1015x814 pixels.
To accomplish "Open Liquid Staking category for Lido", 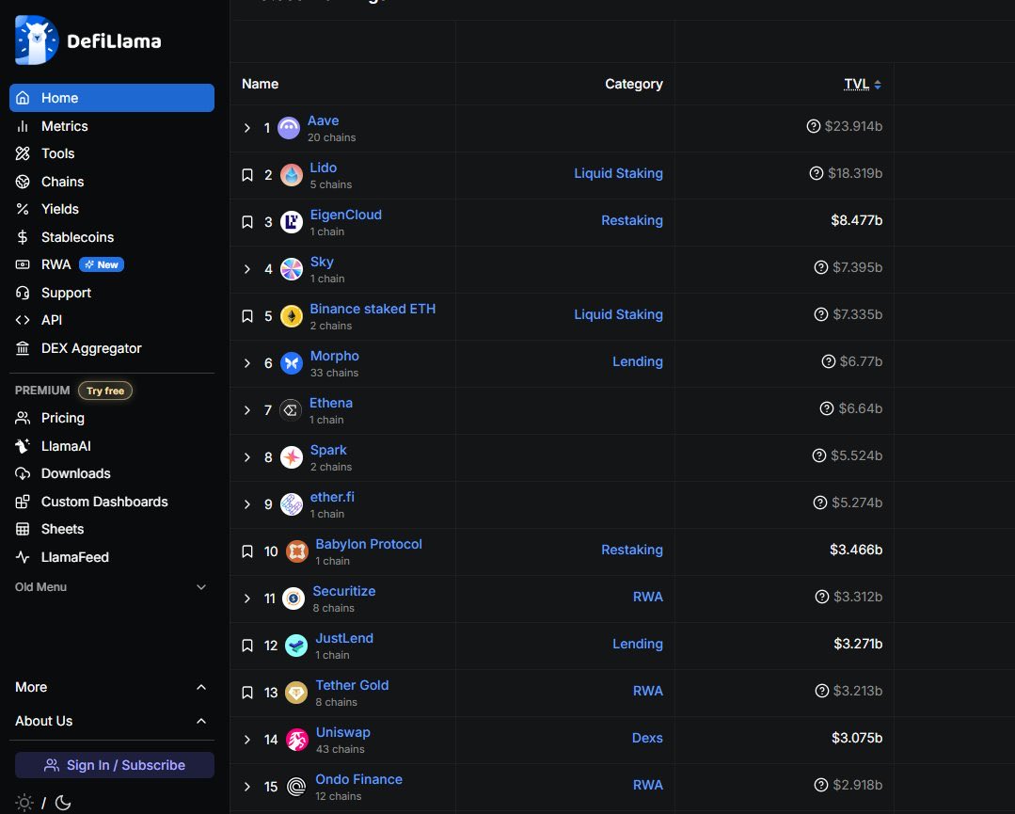I will 618,173.
